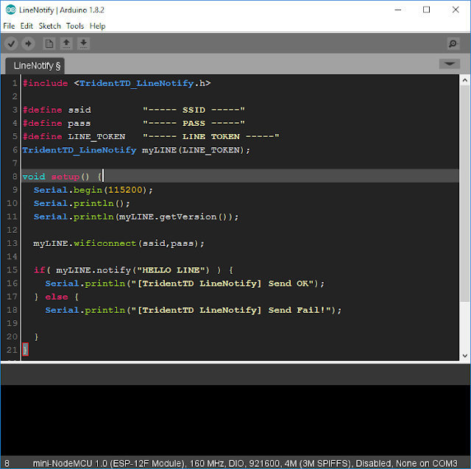The width and height of the screenshot is (471, 469).
Task: Open the Edit menu
Action: [x=26, y=27]
